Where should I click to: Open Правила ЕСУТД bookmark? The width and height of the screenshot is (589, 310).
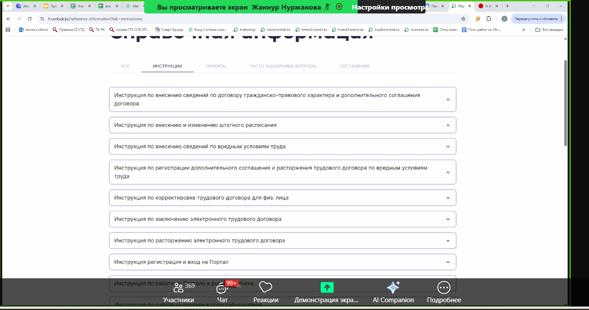click(x=69, y=30)
